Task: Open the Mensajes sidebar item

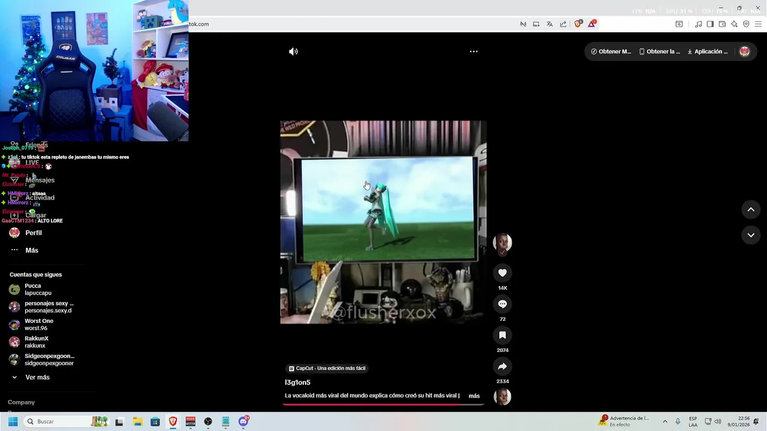Action: (x=32, y=180)
